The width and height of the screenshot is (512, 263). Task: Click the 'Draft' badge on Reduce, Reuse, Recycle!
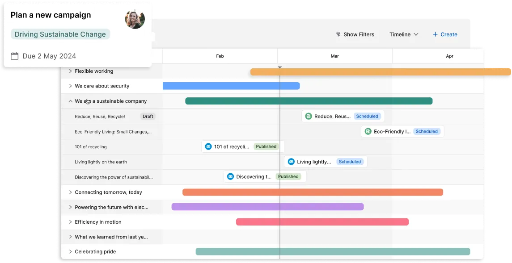(x=148, y=116)
